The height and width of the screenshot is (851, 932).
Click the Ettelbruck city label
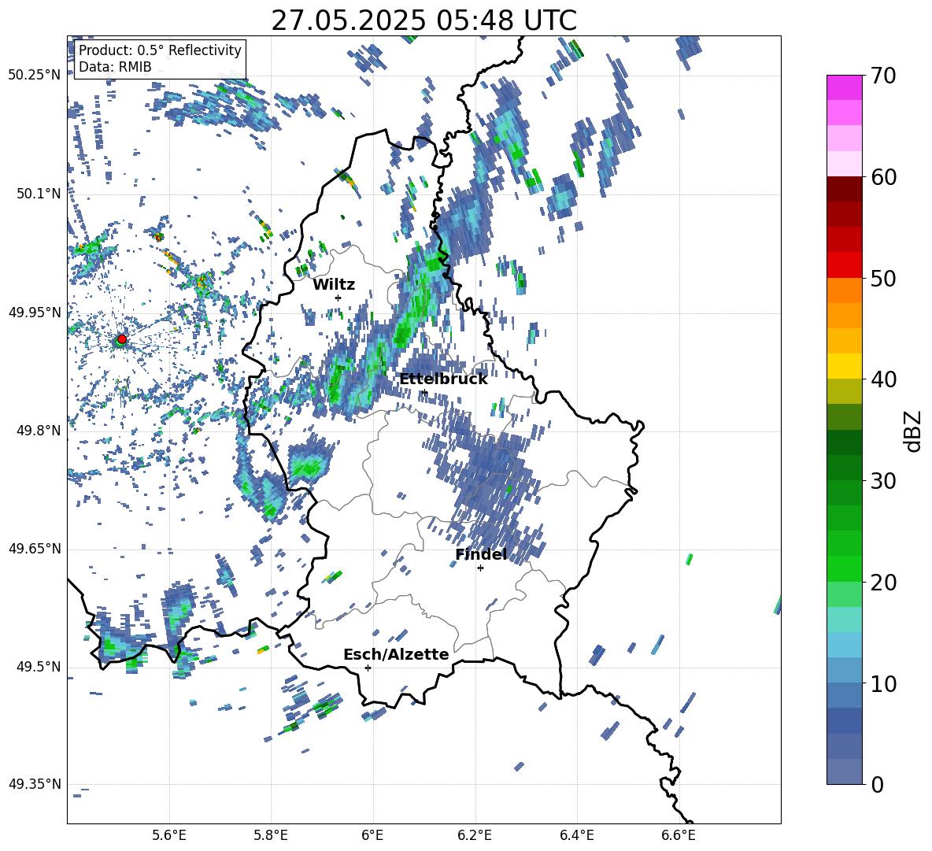[x=443, y=379]
